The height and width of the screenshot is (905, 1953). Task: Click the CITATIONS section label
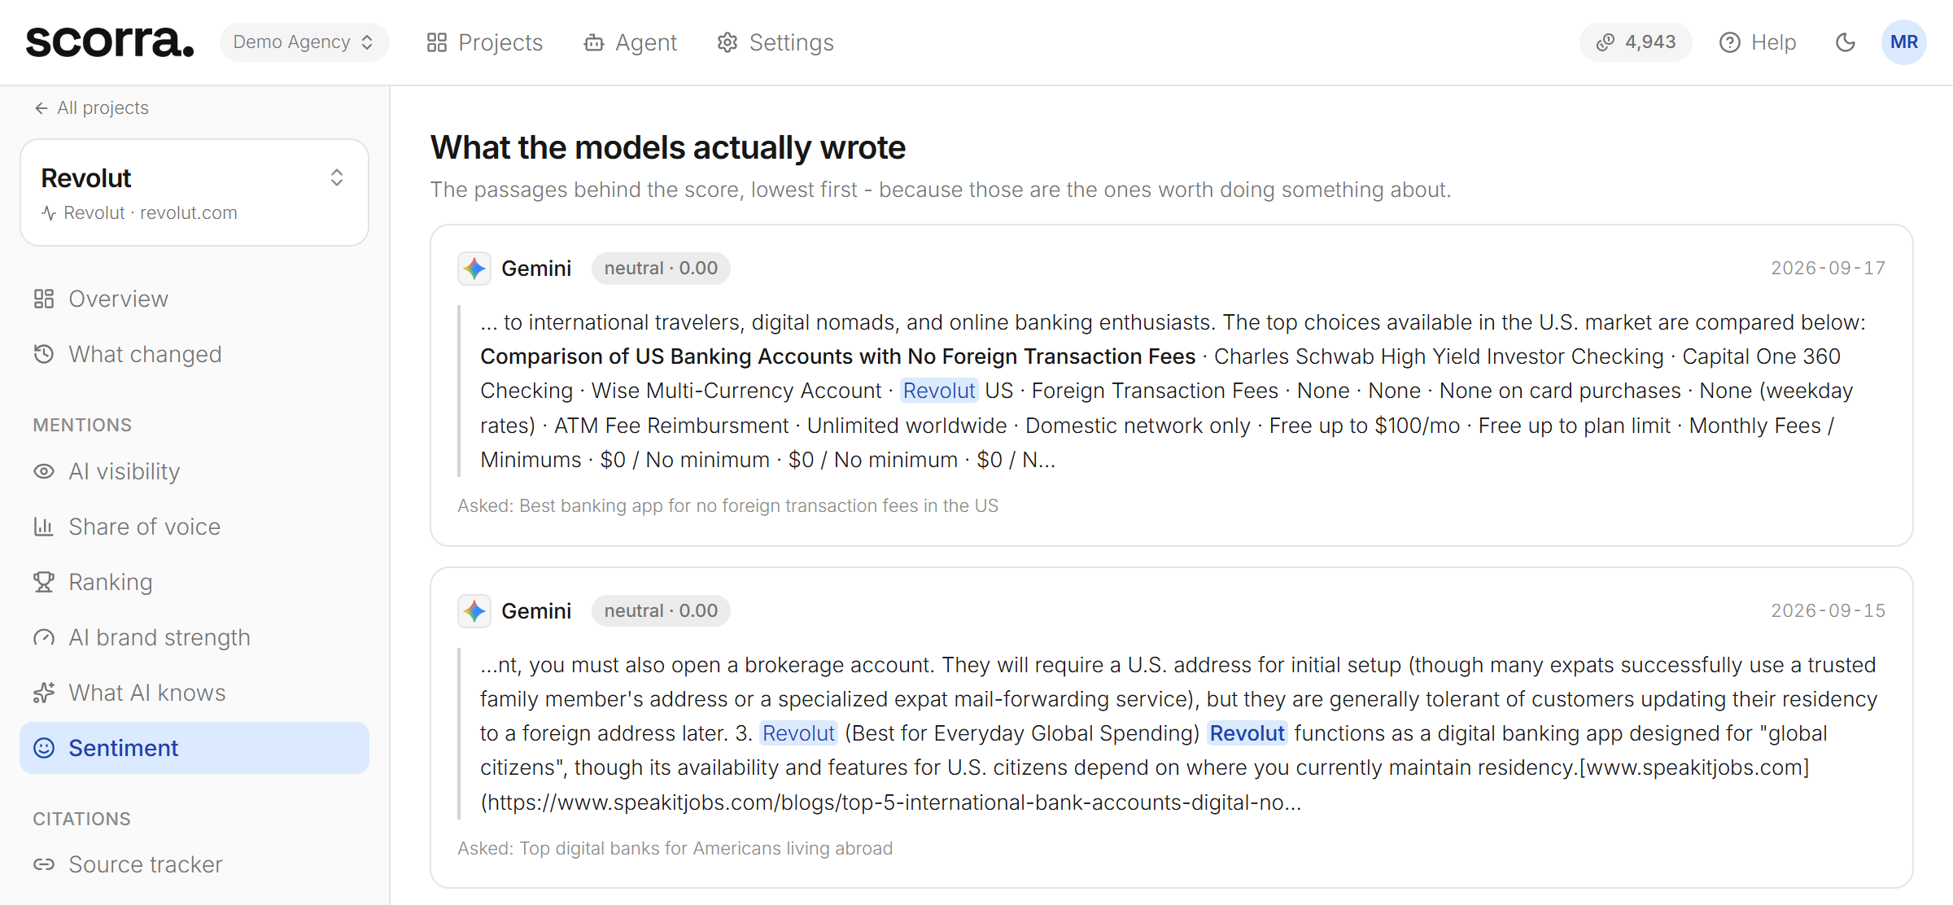click(x=81, y=819)
